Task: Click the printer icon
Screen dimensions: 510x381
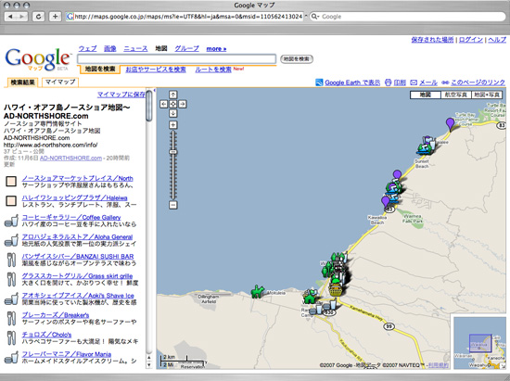Action: coord(388,83)
